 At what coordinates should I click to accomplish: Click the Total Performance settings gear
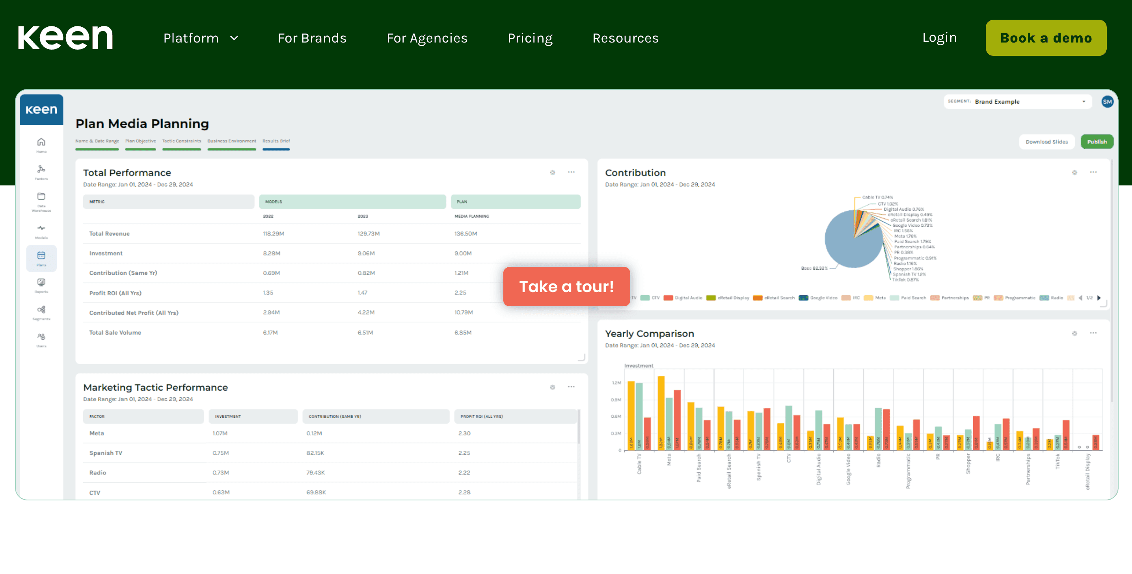552,172
